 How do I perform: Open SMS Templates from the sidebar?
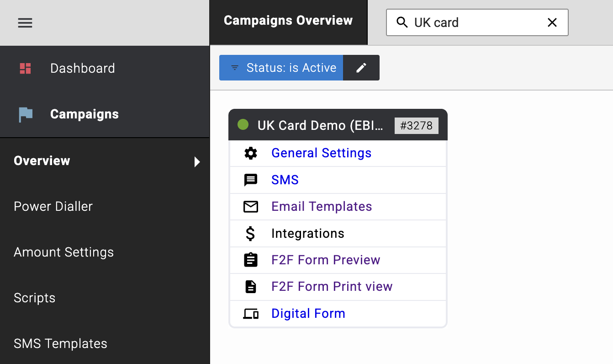pos(60,343)
